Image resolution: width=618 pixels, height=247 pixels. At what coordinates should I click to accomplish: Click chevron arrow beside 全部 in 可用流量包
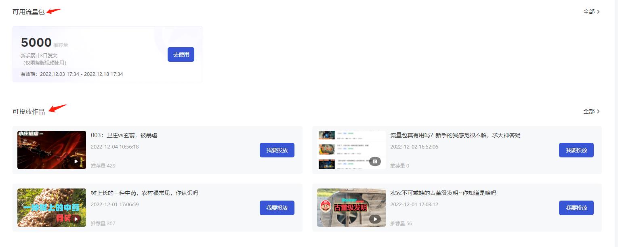point(598,12)
